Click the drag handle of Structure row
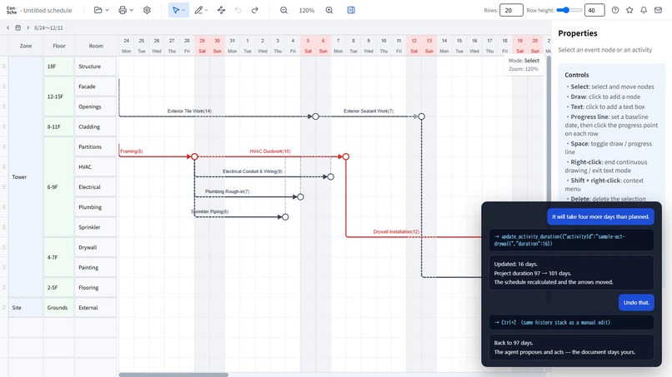This screenshot has height=377, width=672. 4,67
